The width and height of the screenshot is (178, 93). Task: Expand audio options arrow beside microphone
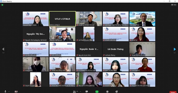click(9, 91)
